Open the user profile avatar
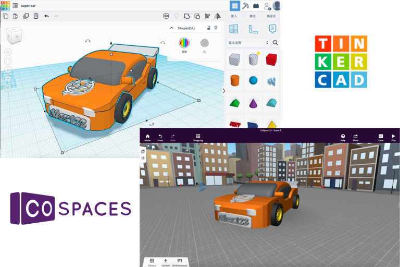400x267 pixels. [x=277, y=5]
